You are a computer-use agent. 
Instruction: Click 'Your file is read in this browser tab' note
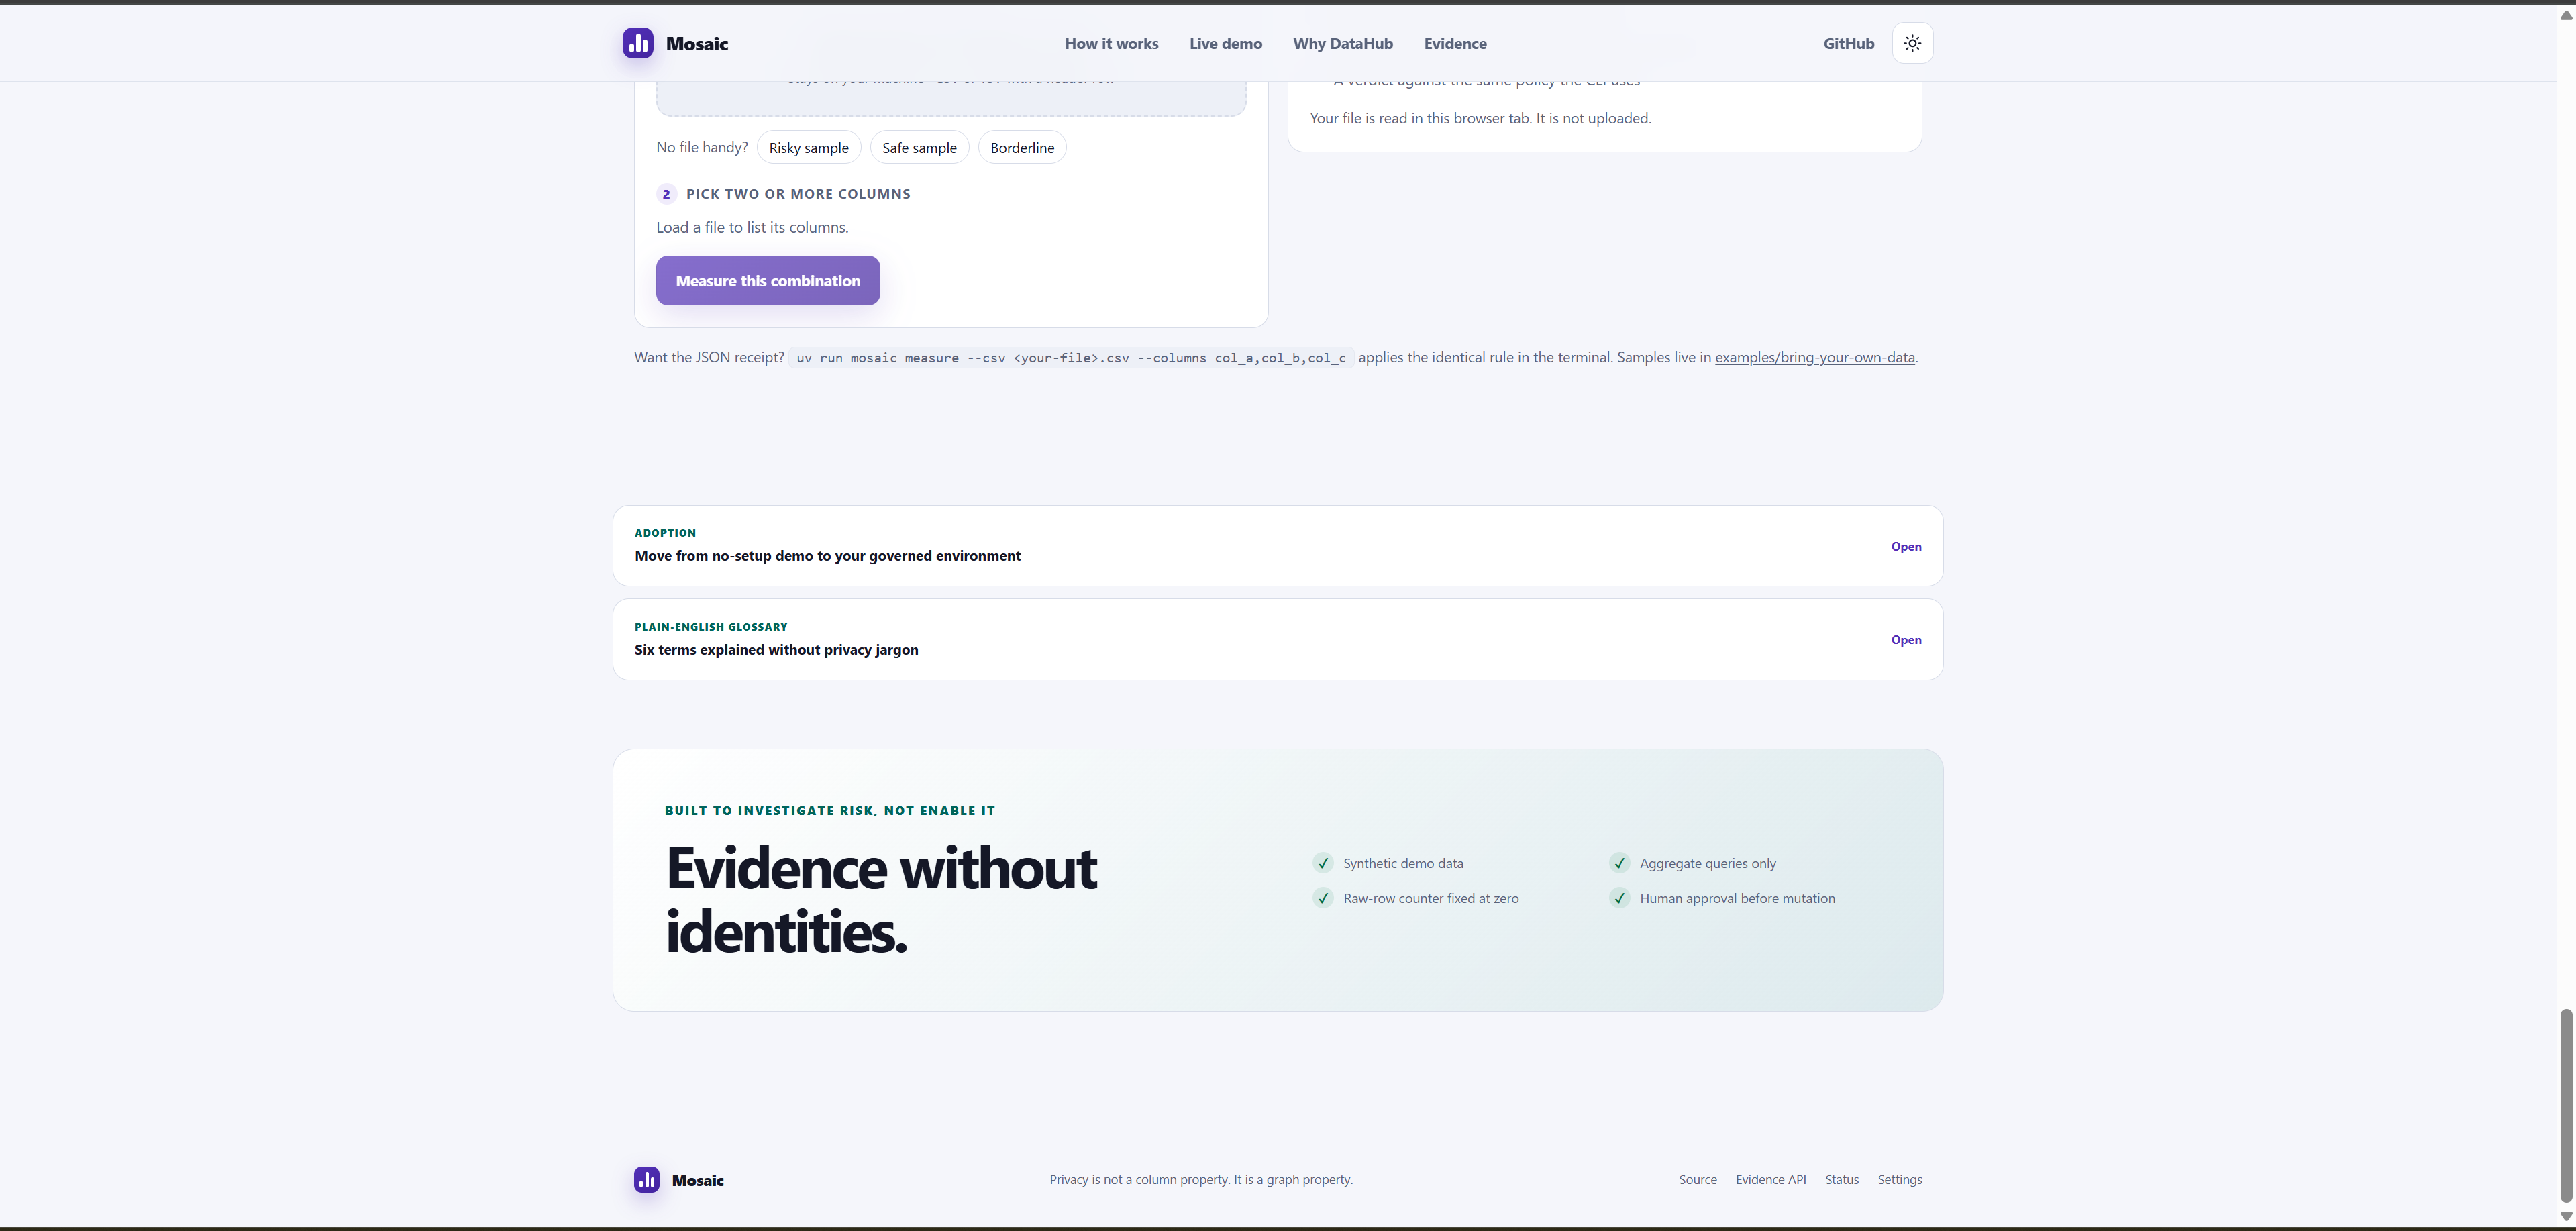click(1480, 118)
